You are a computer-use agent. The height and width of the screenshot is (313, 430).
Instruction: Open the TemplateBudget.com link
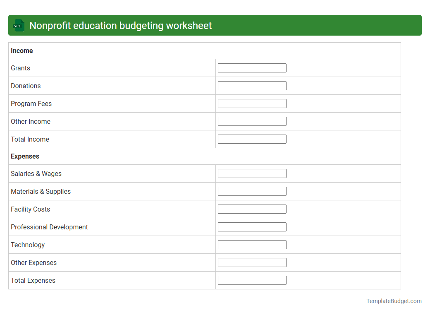click(x=394, y=301)
